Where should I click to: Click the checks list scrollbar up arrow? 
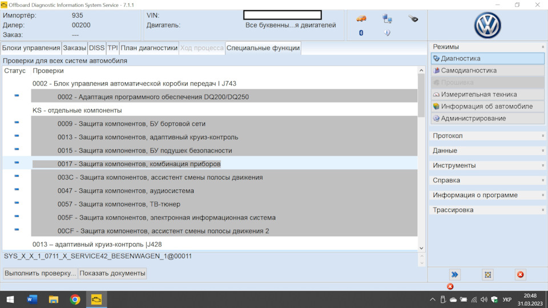click(421, 71)
